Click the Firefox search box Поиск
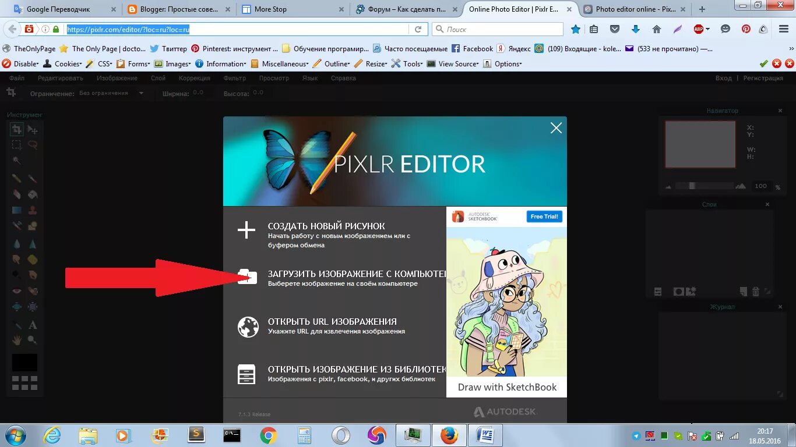796x447 pixels. tap(498, 29)
